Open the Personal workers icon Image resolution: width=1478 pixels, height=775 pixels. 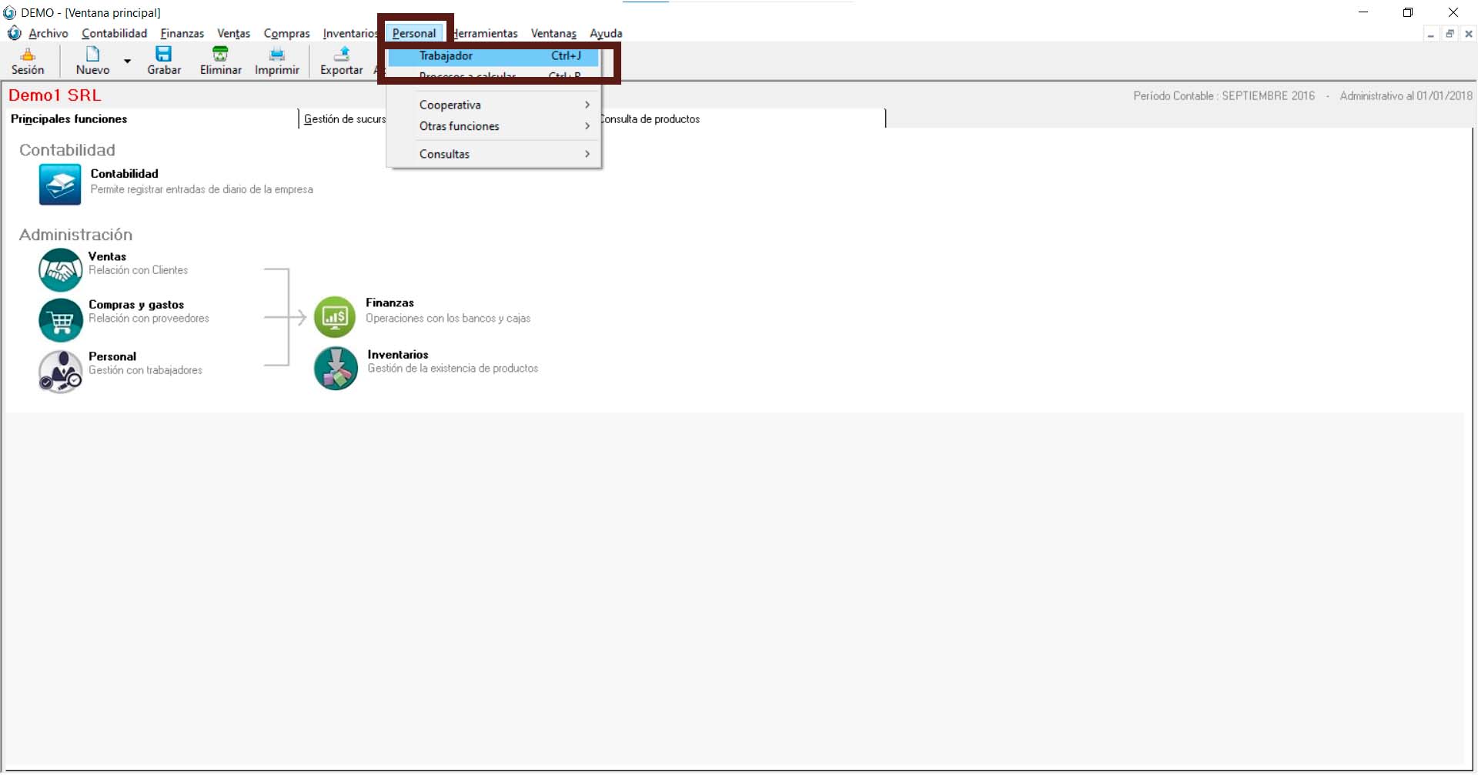(60, 371)
